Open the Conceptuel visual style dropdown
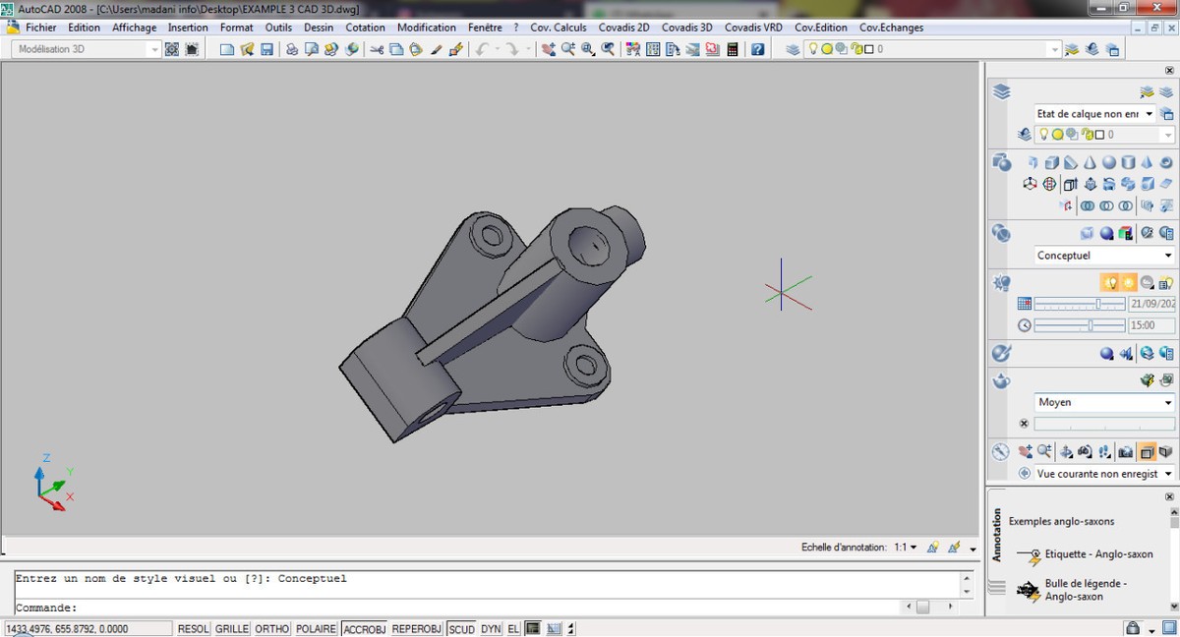Viewport: 1180px width, 637px height. [x=1104, y=256]
